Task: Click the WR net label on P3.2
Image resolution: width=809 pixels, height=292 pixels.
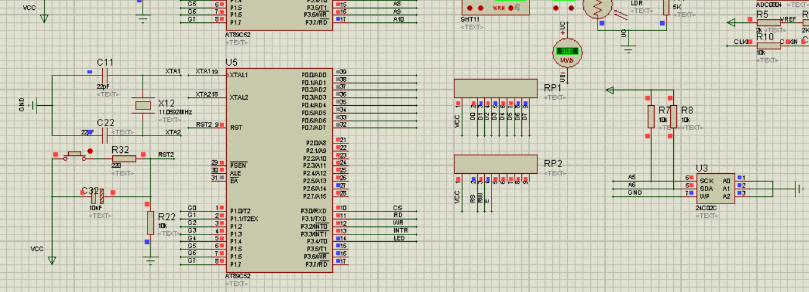Action: pos(399,223)
